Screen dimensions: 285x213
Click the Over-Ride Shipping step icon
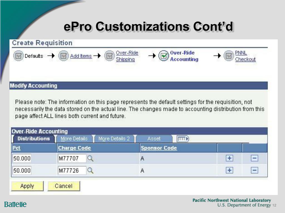[x=109, y=56]
